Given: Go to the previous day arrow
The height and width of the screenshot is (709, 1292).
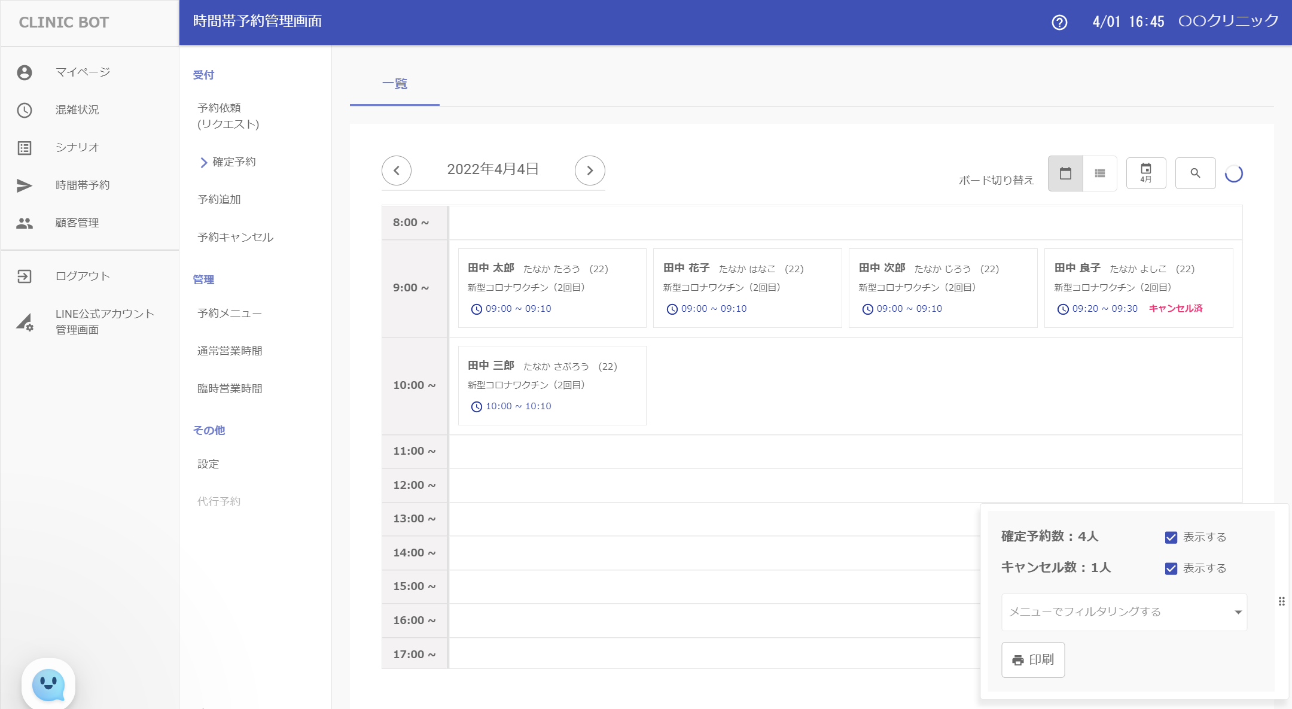Looking at the screenshot, I should click(x=397, y=171).
